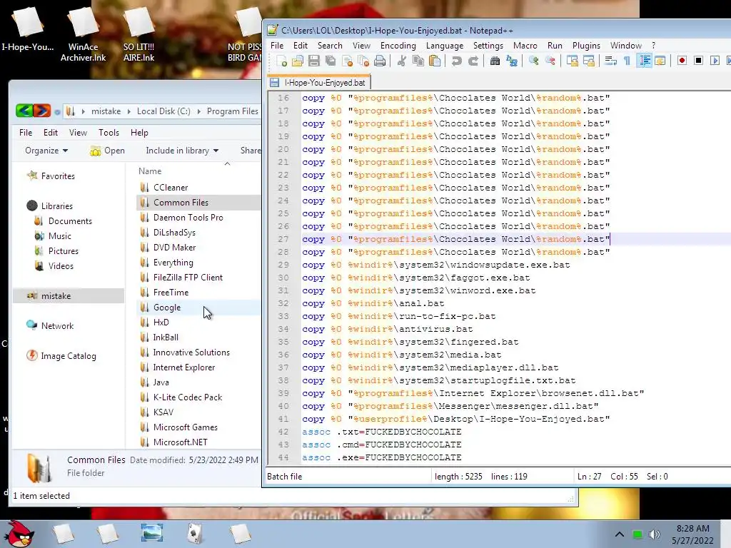
Task: Open Notepad++ Encoding menu
Action: pos(398,46)
